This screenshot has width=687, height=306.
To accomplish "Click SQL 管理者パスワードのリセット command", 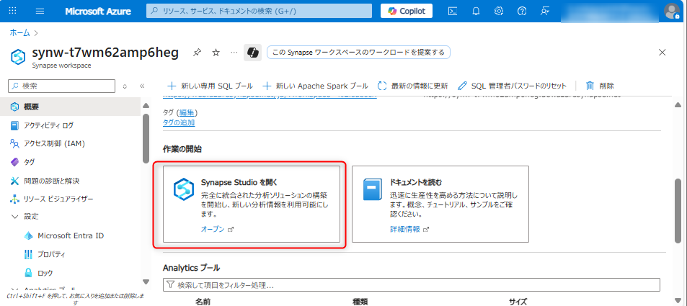I will point(512,86).
